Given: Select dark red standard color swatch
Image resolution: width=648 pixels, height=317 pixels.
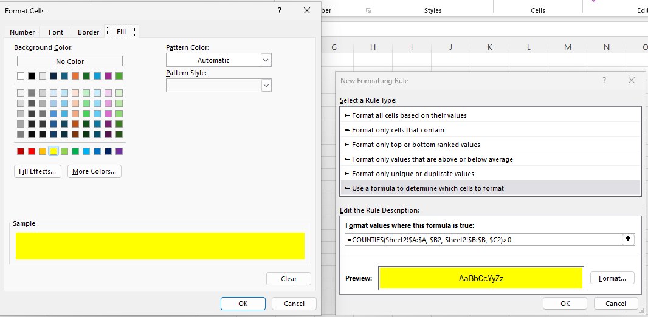Looking at the screenshot, I should click(x=21, y=151).
